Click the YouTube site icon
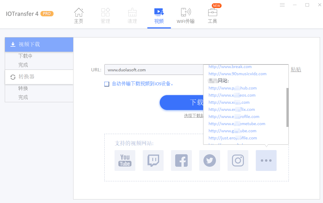323x203 pixels. (x=125, y=160)
